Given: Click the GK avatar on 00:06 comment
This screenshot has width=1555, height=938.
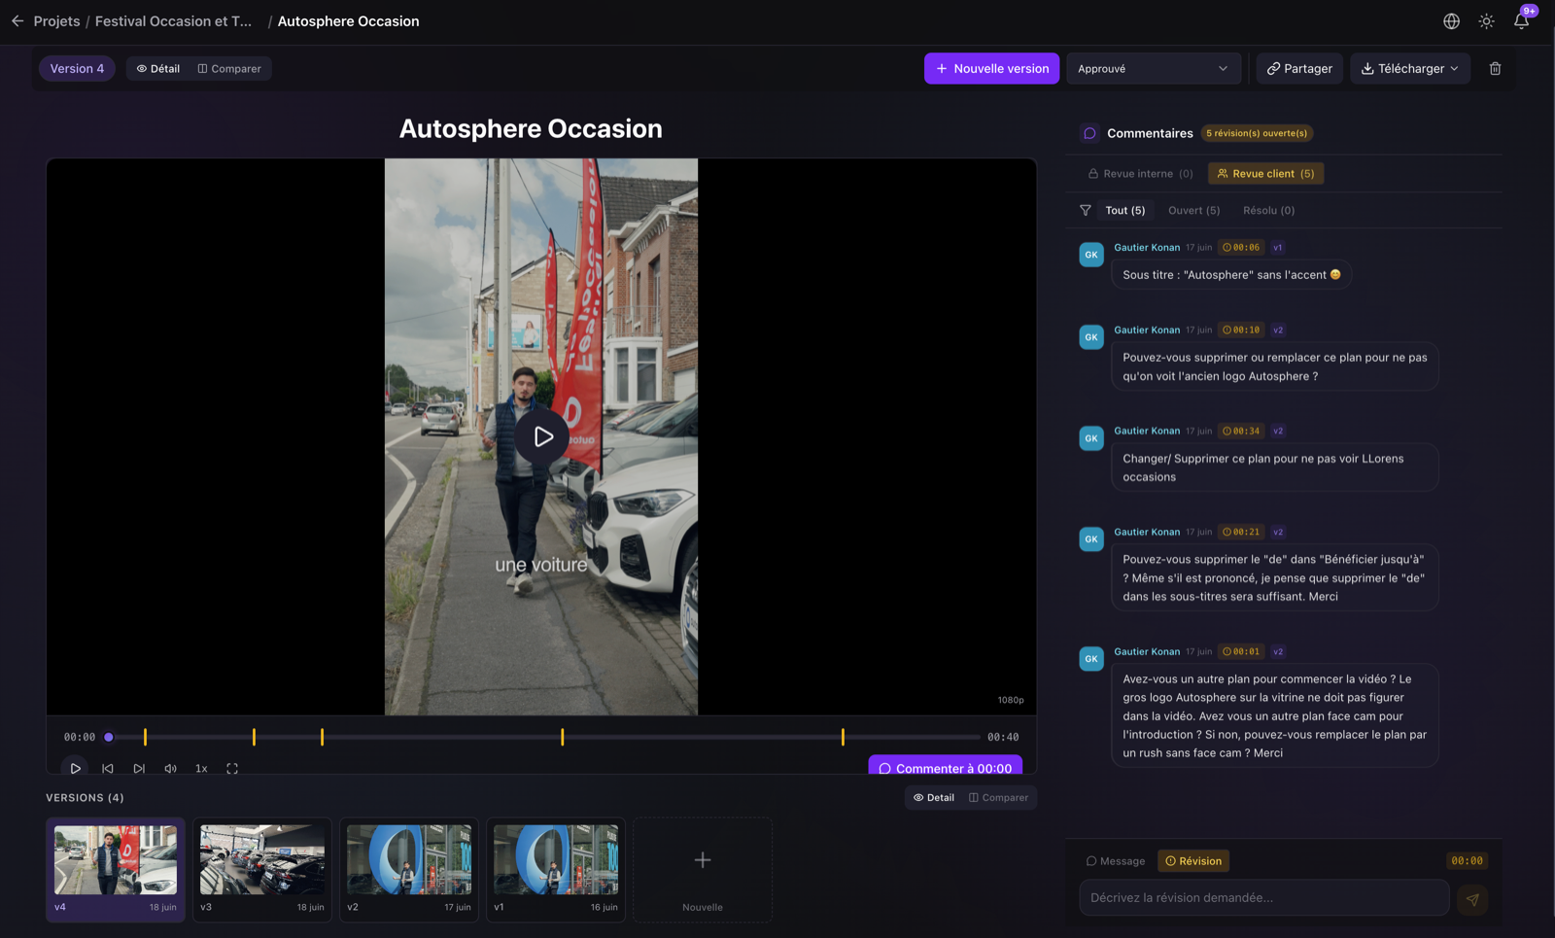Looking at the screenshot, I should coord(1091,255).
